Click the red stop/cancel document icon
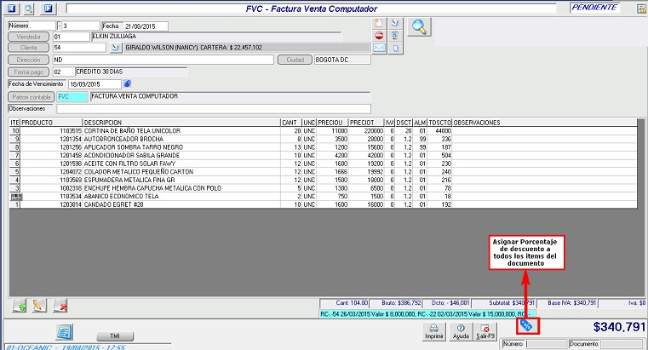Image resolution: width=648 pixels, height=350 pixels. point(379,36)
